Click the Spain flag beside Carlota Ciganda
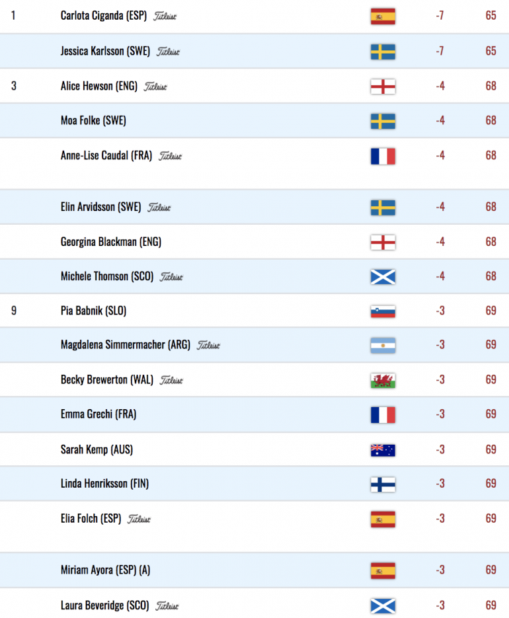Viewport: 509px width, 618px height. click(x=383, y=16)
